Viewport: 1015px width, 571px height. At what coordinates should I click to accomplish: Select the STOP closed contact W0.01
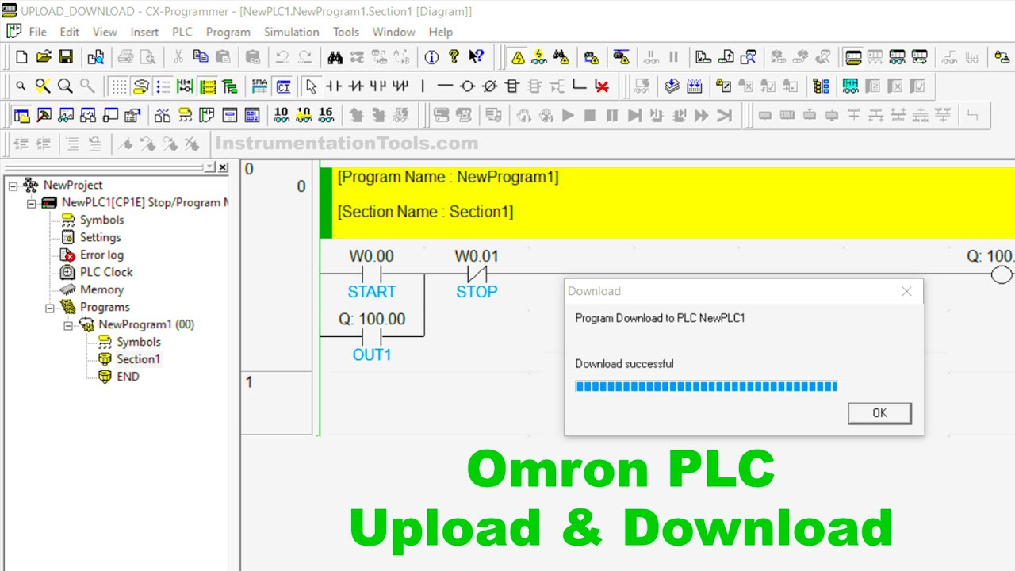click(477, 274)
